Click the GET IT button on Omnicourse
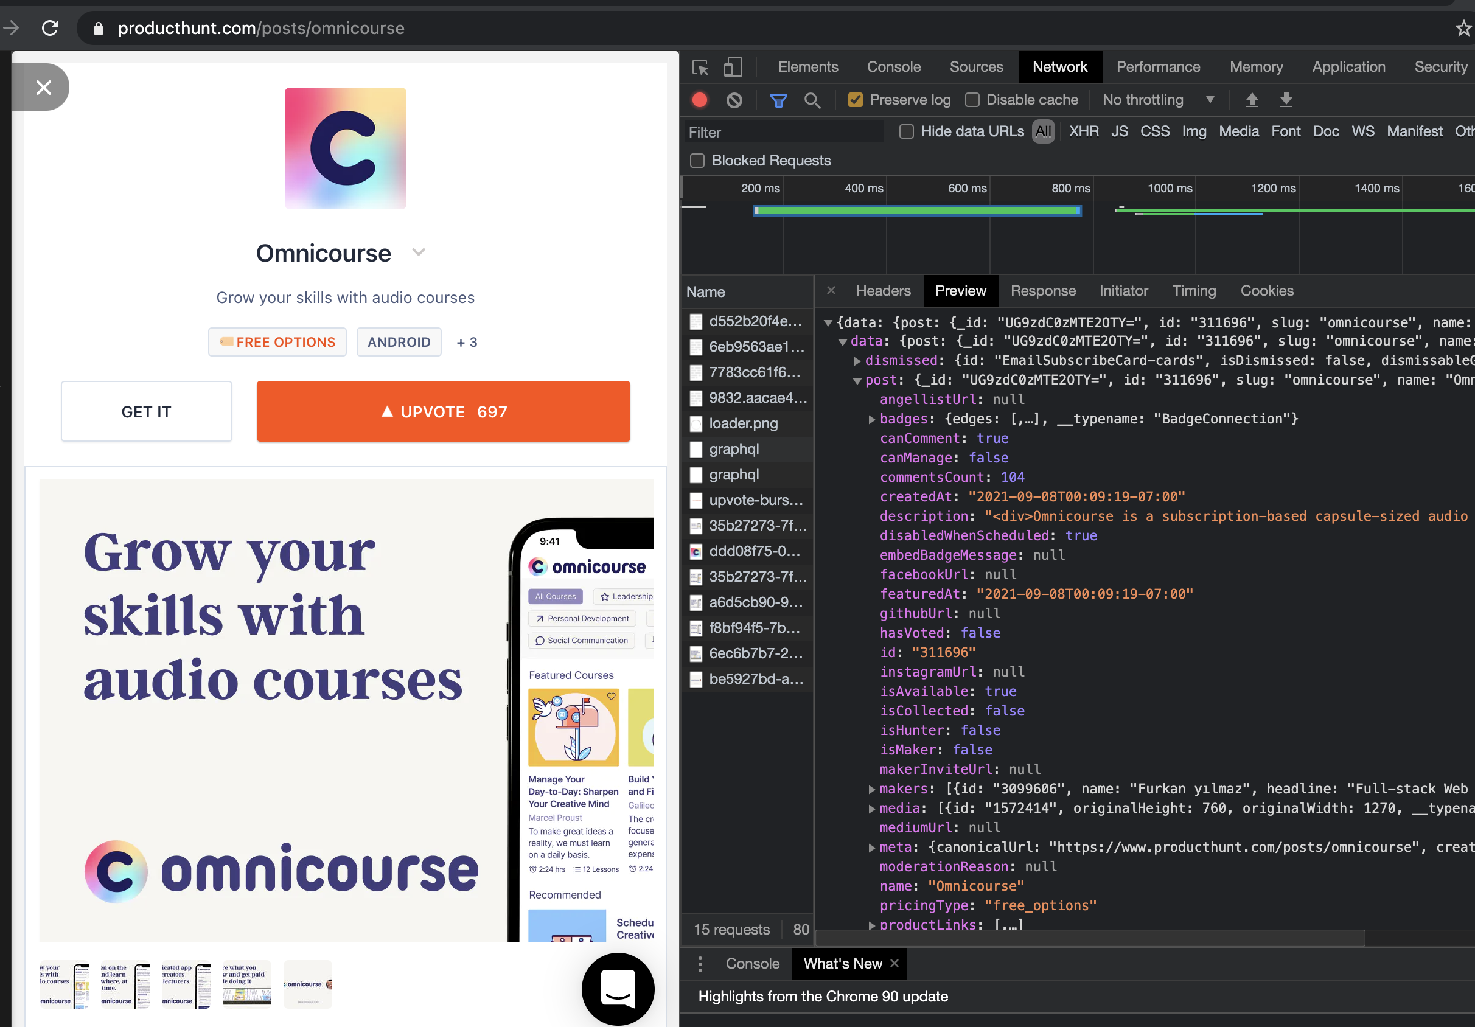 (x=147, y=411)
